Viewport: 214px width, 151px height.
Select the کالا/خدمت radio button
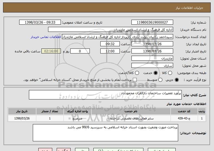point(137,73)
